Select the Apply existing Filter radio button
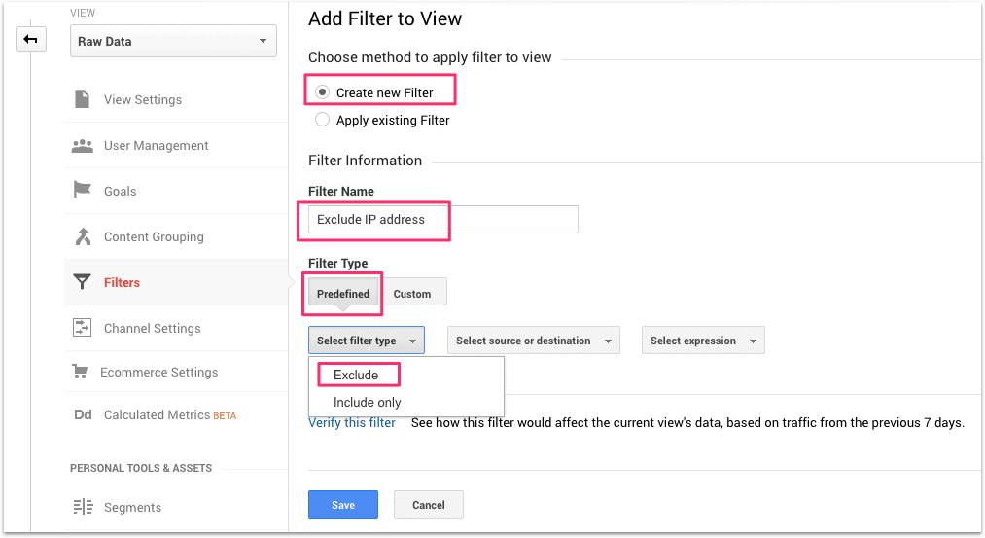 (x=322, y=121)
